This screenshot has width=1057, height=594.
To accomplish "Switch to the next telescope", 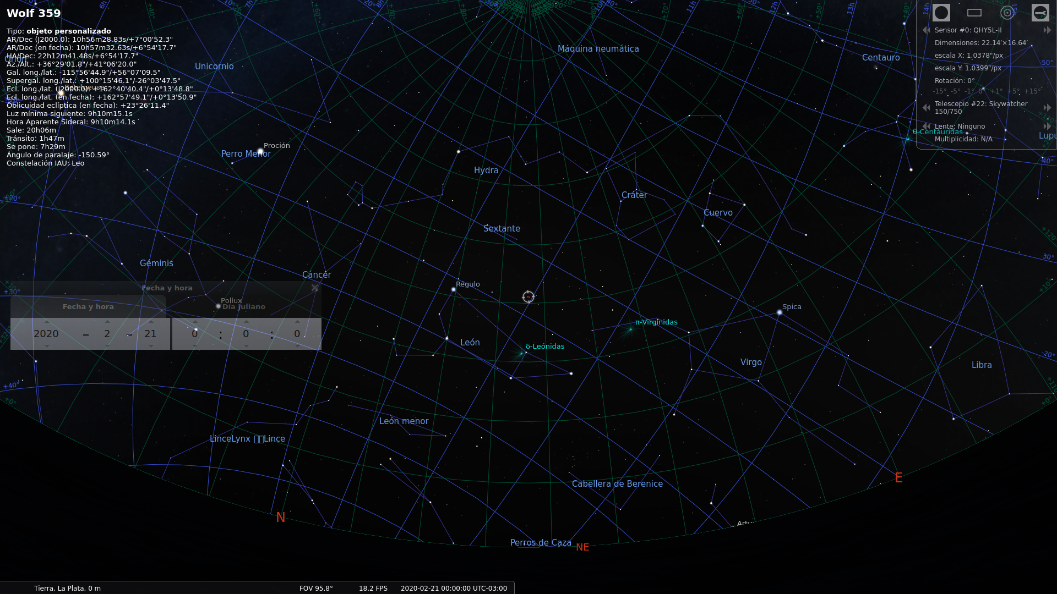I will click(x=1047, y=108).
